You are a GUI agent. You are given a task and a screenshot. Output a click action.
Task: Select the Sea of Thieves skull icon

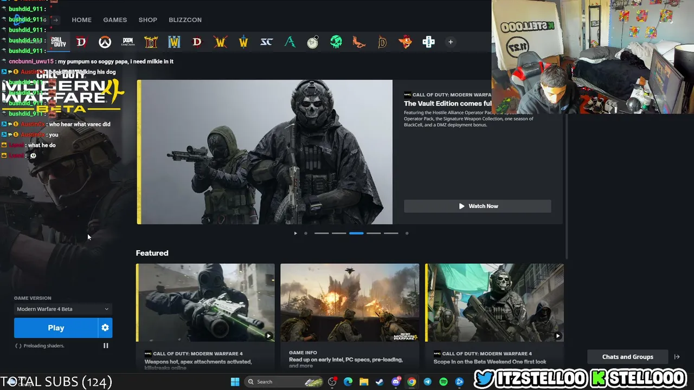tap(336, 42)
